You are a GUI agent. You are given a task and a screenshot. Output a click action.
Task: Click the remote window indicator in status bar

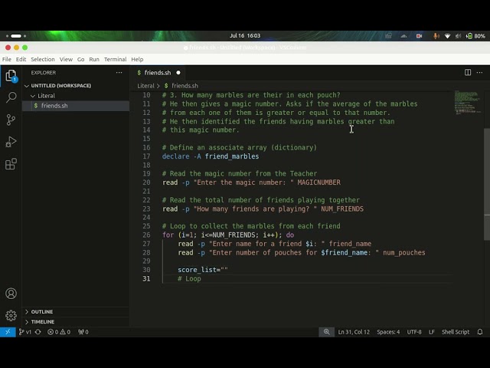(x=8, y=332)
